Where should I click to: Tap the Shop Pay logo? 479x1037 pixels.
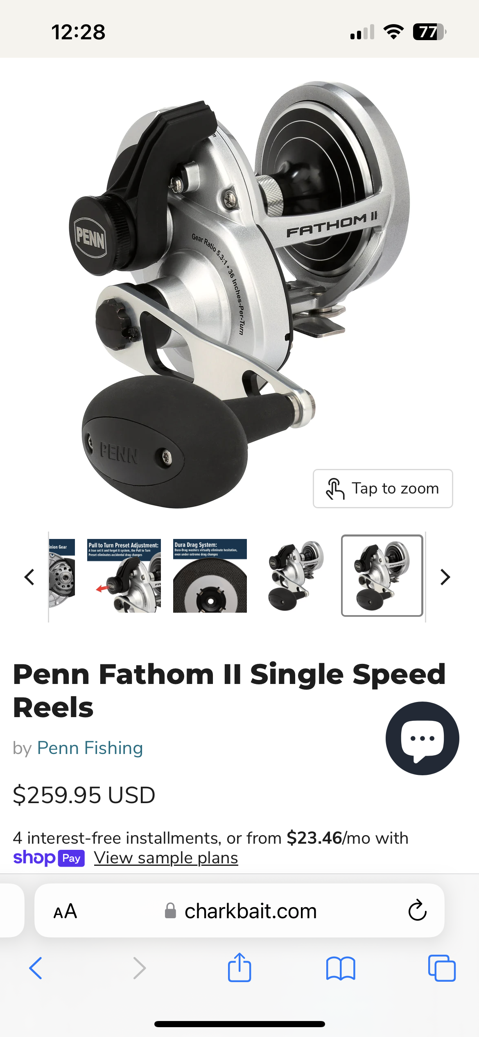pos(49,858)
